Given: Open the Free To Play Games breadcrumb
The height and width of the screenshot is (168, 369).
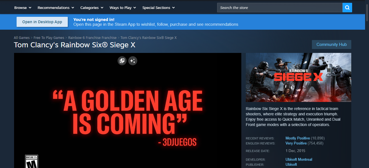Looking at the screenshot, I should pos(49,38).
